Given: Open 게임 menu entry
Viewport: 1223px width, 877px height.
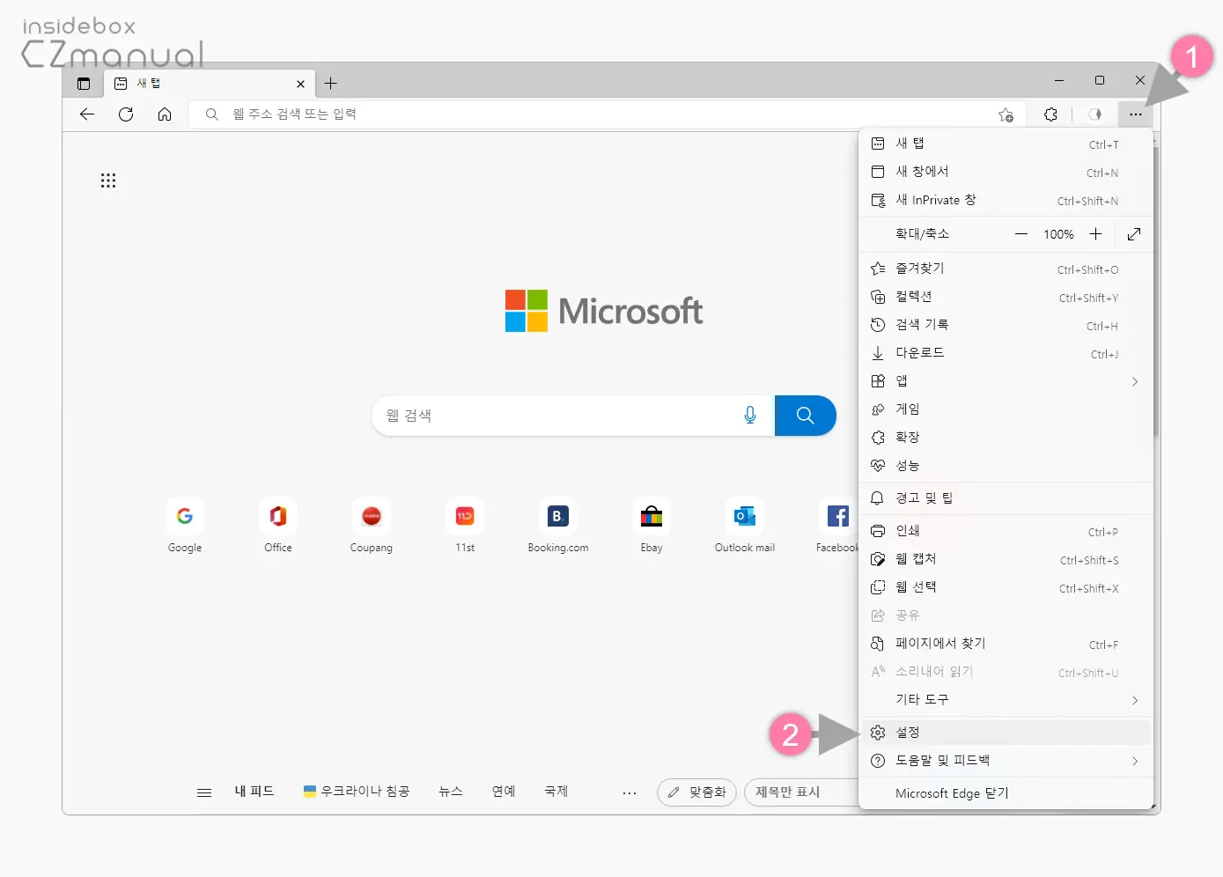Looking at the screenshot, I should point(1006,409).
